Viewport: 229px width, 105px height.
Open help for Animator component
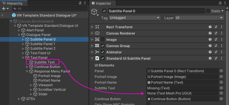pyautogui.click(x=210, y=52)
